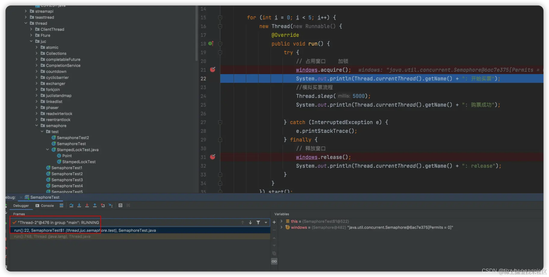Open SemaphoreTest4 in project tree
Image resolution: width=549 pixels, height=277 pixels.
67,186
